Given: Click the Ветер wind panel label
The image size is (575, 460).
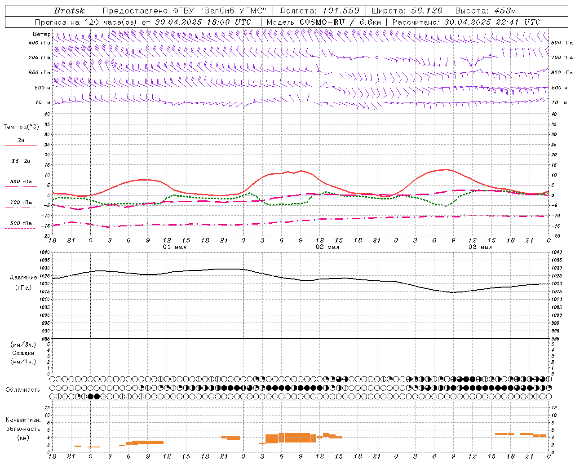Looking at the screenshot, I should click(x=41, y=34).
